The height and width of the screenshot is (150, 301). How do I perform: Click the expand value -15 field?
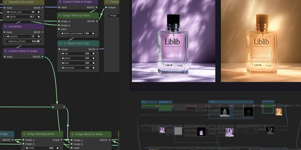[x=23, y=36]
